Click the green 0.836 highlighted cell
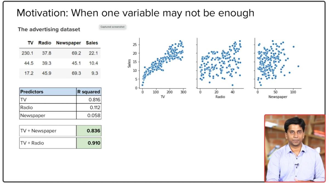 89,131
